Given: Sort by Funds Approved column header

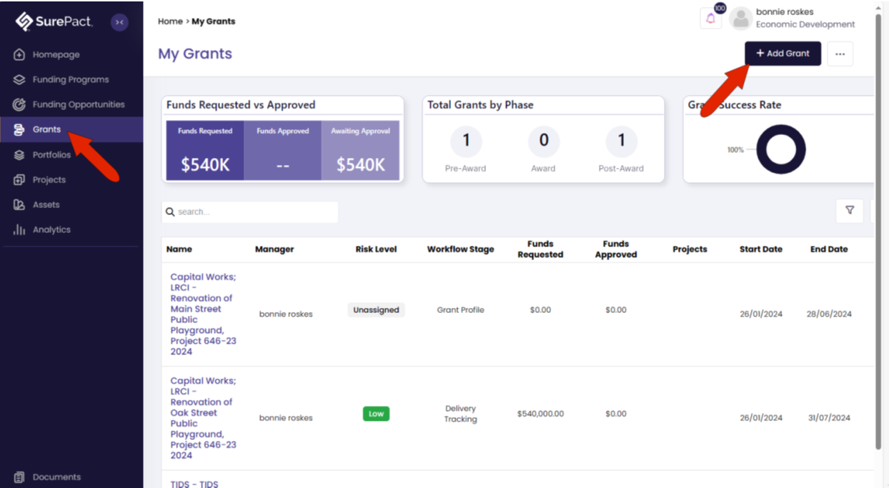Looking at the screenshot, I should click(615, 249).
